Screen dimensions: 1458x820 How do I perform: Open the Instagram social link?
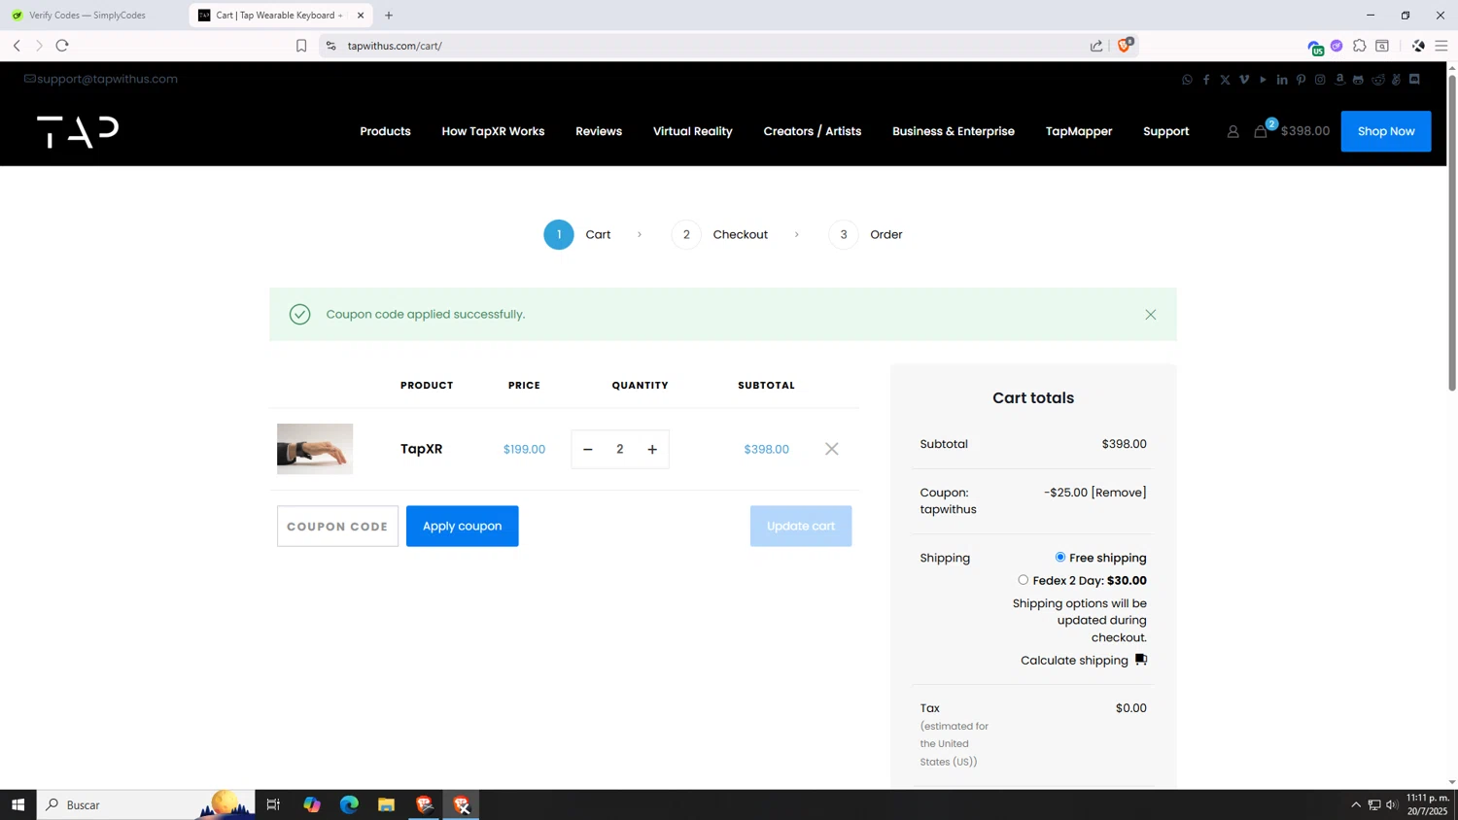pos(1320,80)
